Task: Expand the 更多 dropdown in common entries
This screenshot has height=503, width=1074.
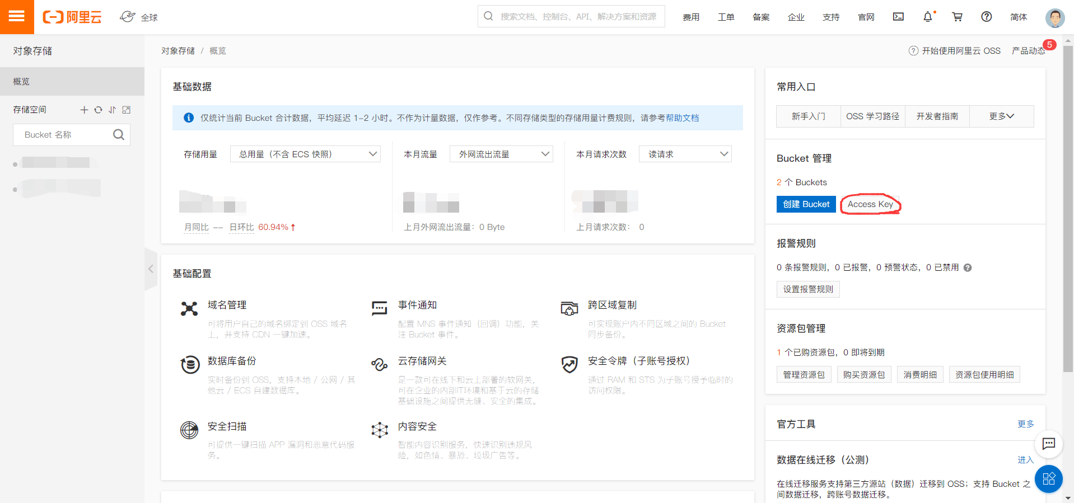Action: (x=1001, y=116)
